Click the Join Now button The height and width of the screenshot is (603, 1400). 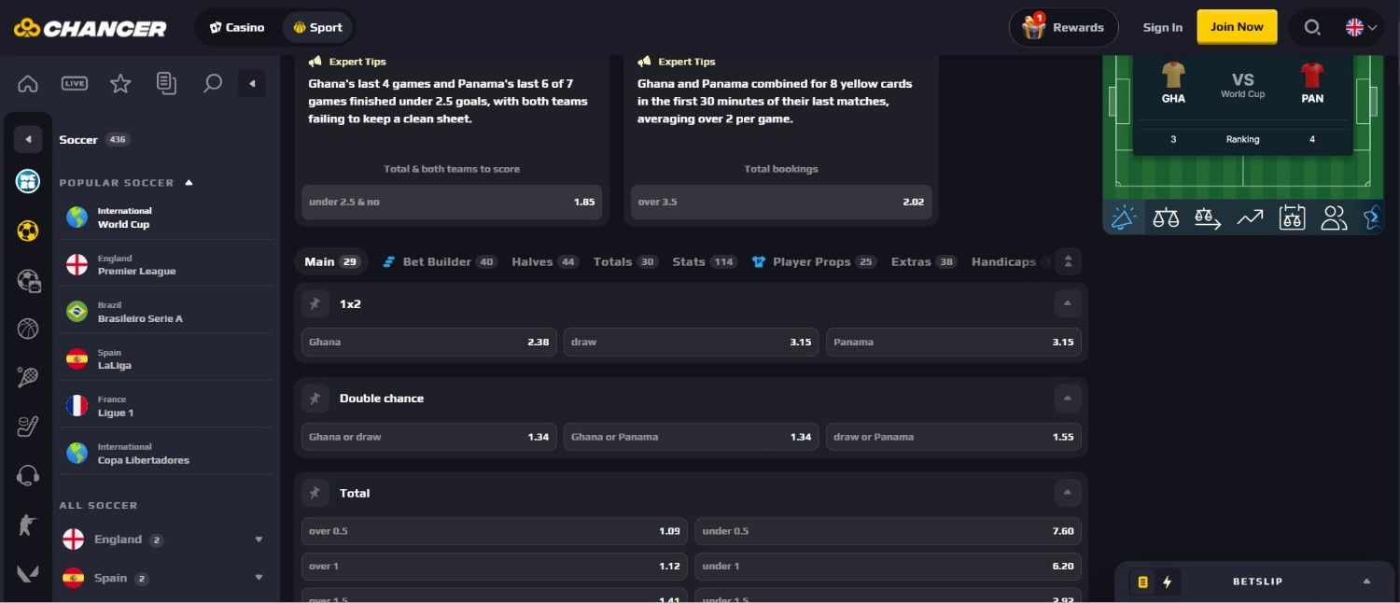coord(1237,27)
